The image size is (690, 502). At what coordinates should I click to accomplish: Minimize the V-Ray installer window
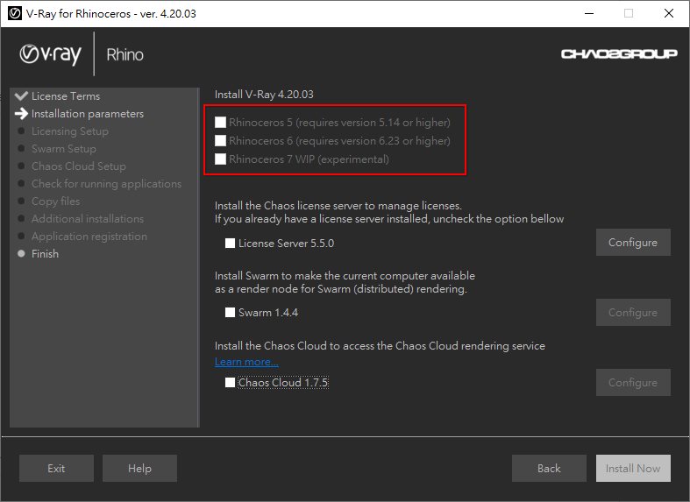tap(589, 13)
